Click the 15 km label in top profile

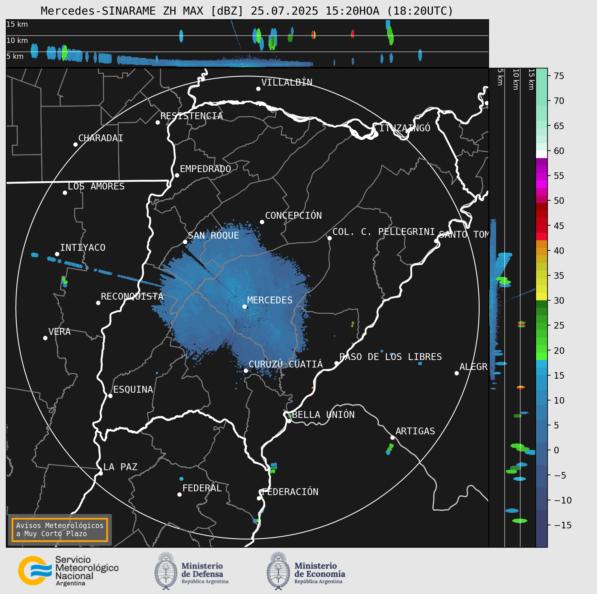17,24
